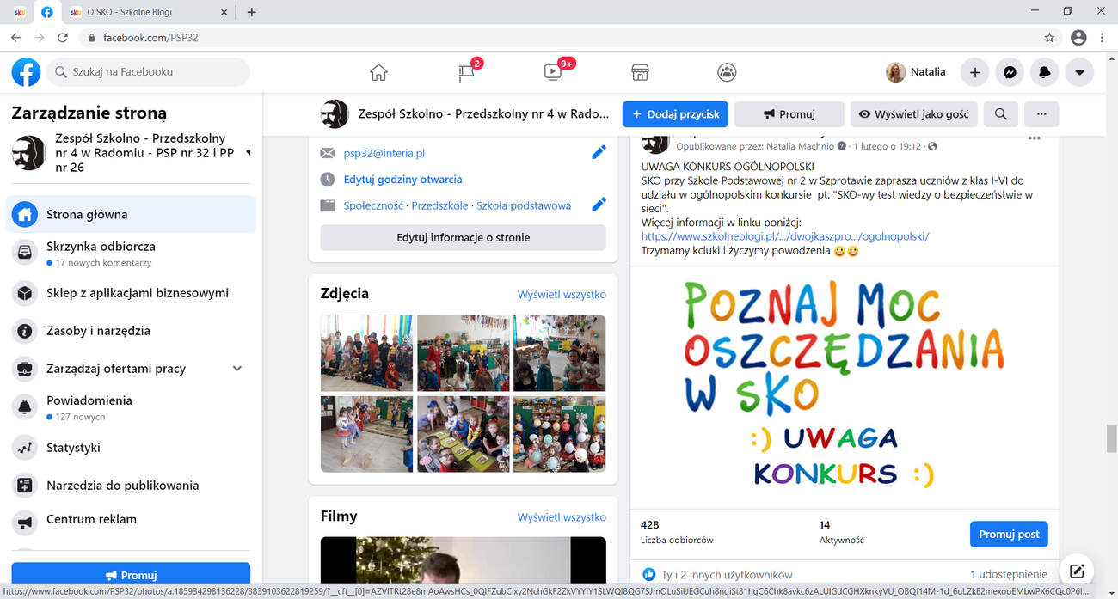
Task: Edit the page category pencil icon
Action: [599, 205]
